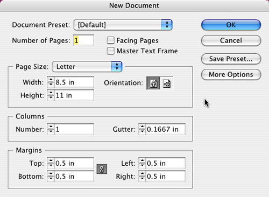Open the Page Size Letter dropdown
The height and width of the screenshot is (197, 269).
point(87,67)
